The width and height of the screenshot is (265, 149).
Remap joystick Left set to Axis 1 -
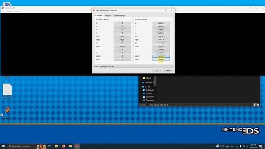click(x=161, y=36)
